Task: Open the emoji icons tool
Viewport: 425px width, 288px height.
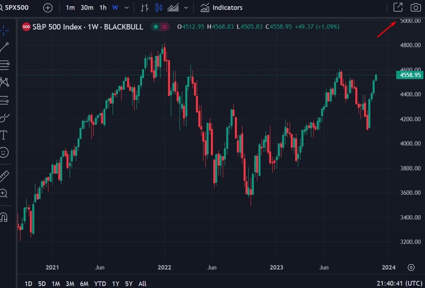Action: [x=4, y=152]
